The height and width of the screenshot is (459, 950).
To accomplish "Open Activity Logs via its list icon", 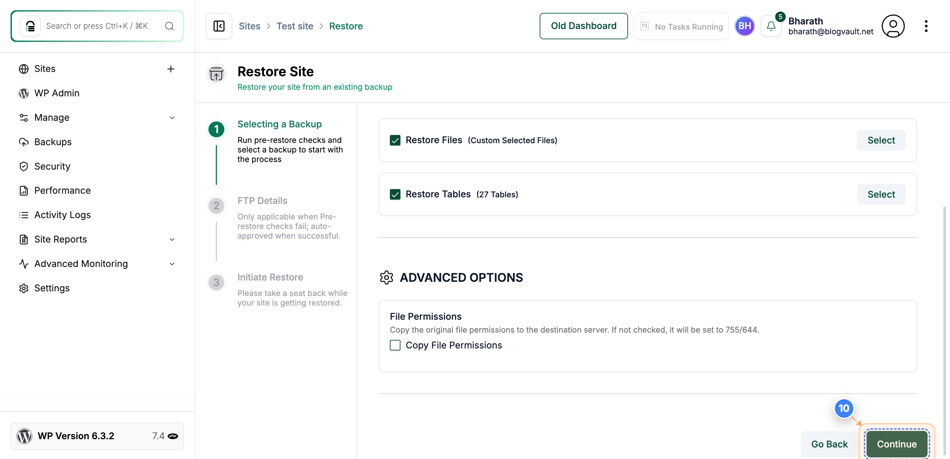I will (24, 215).
